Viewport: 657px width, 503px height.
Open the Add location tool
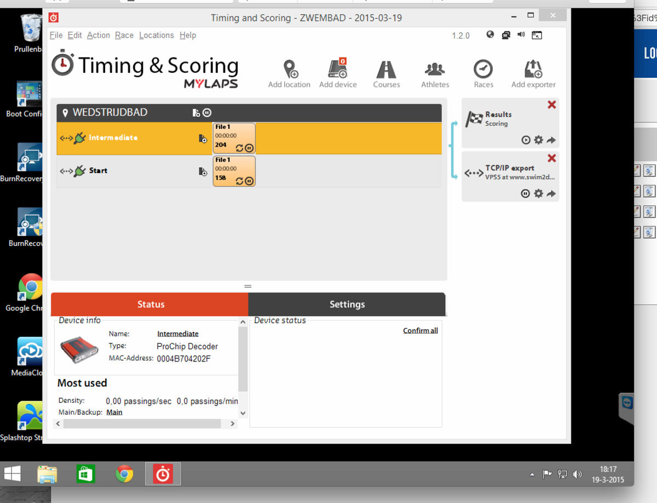tap(290, 74)
